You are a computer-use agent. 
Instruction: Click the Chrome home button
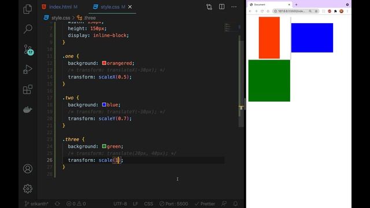[x=268, y=11]
